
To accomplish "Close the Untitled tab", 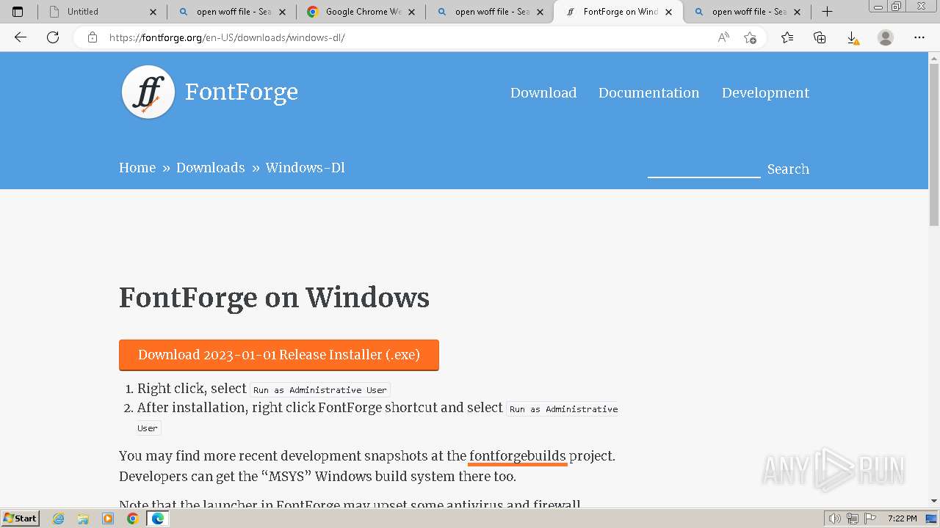I will click(x=153, y=12).
